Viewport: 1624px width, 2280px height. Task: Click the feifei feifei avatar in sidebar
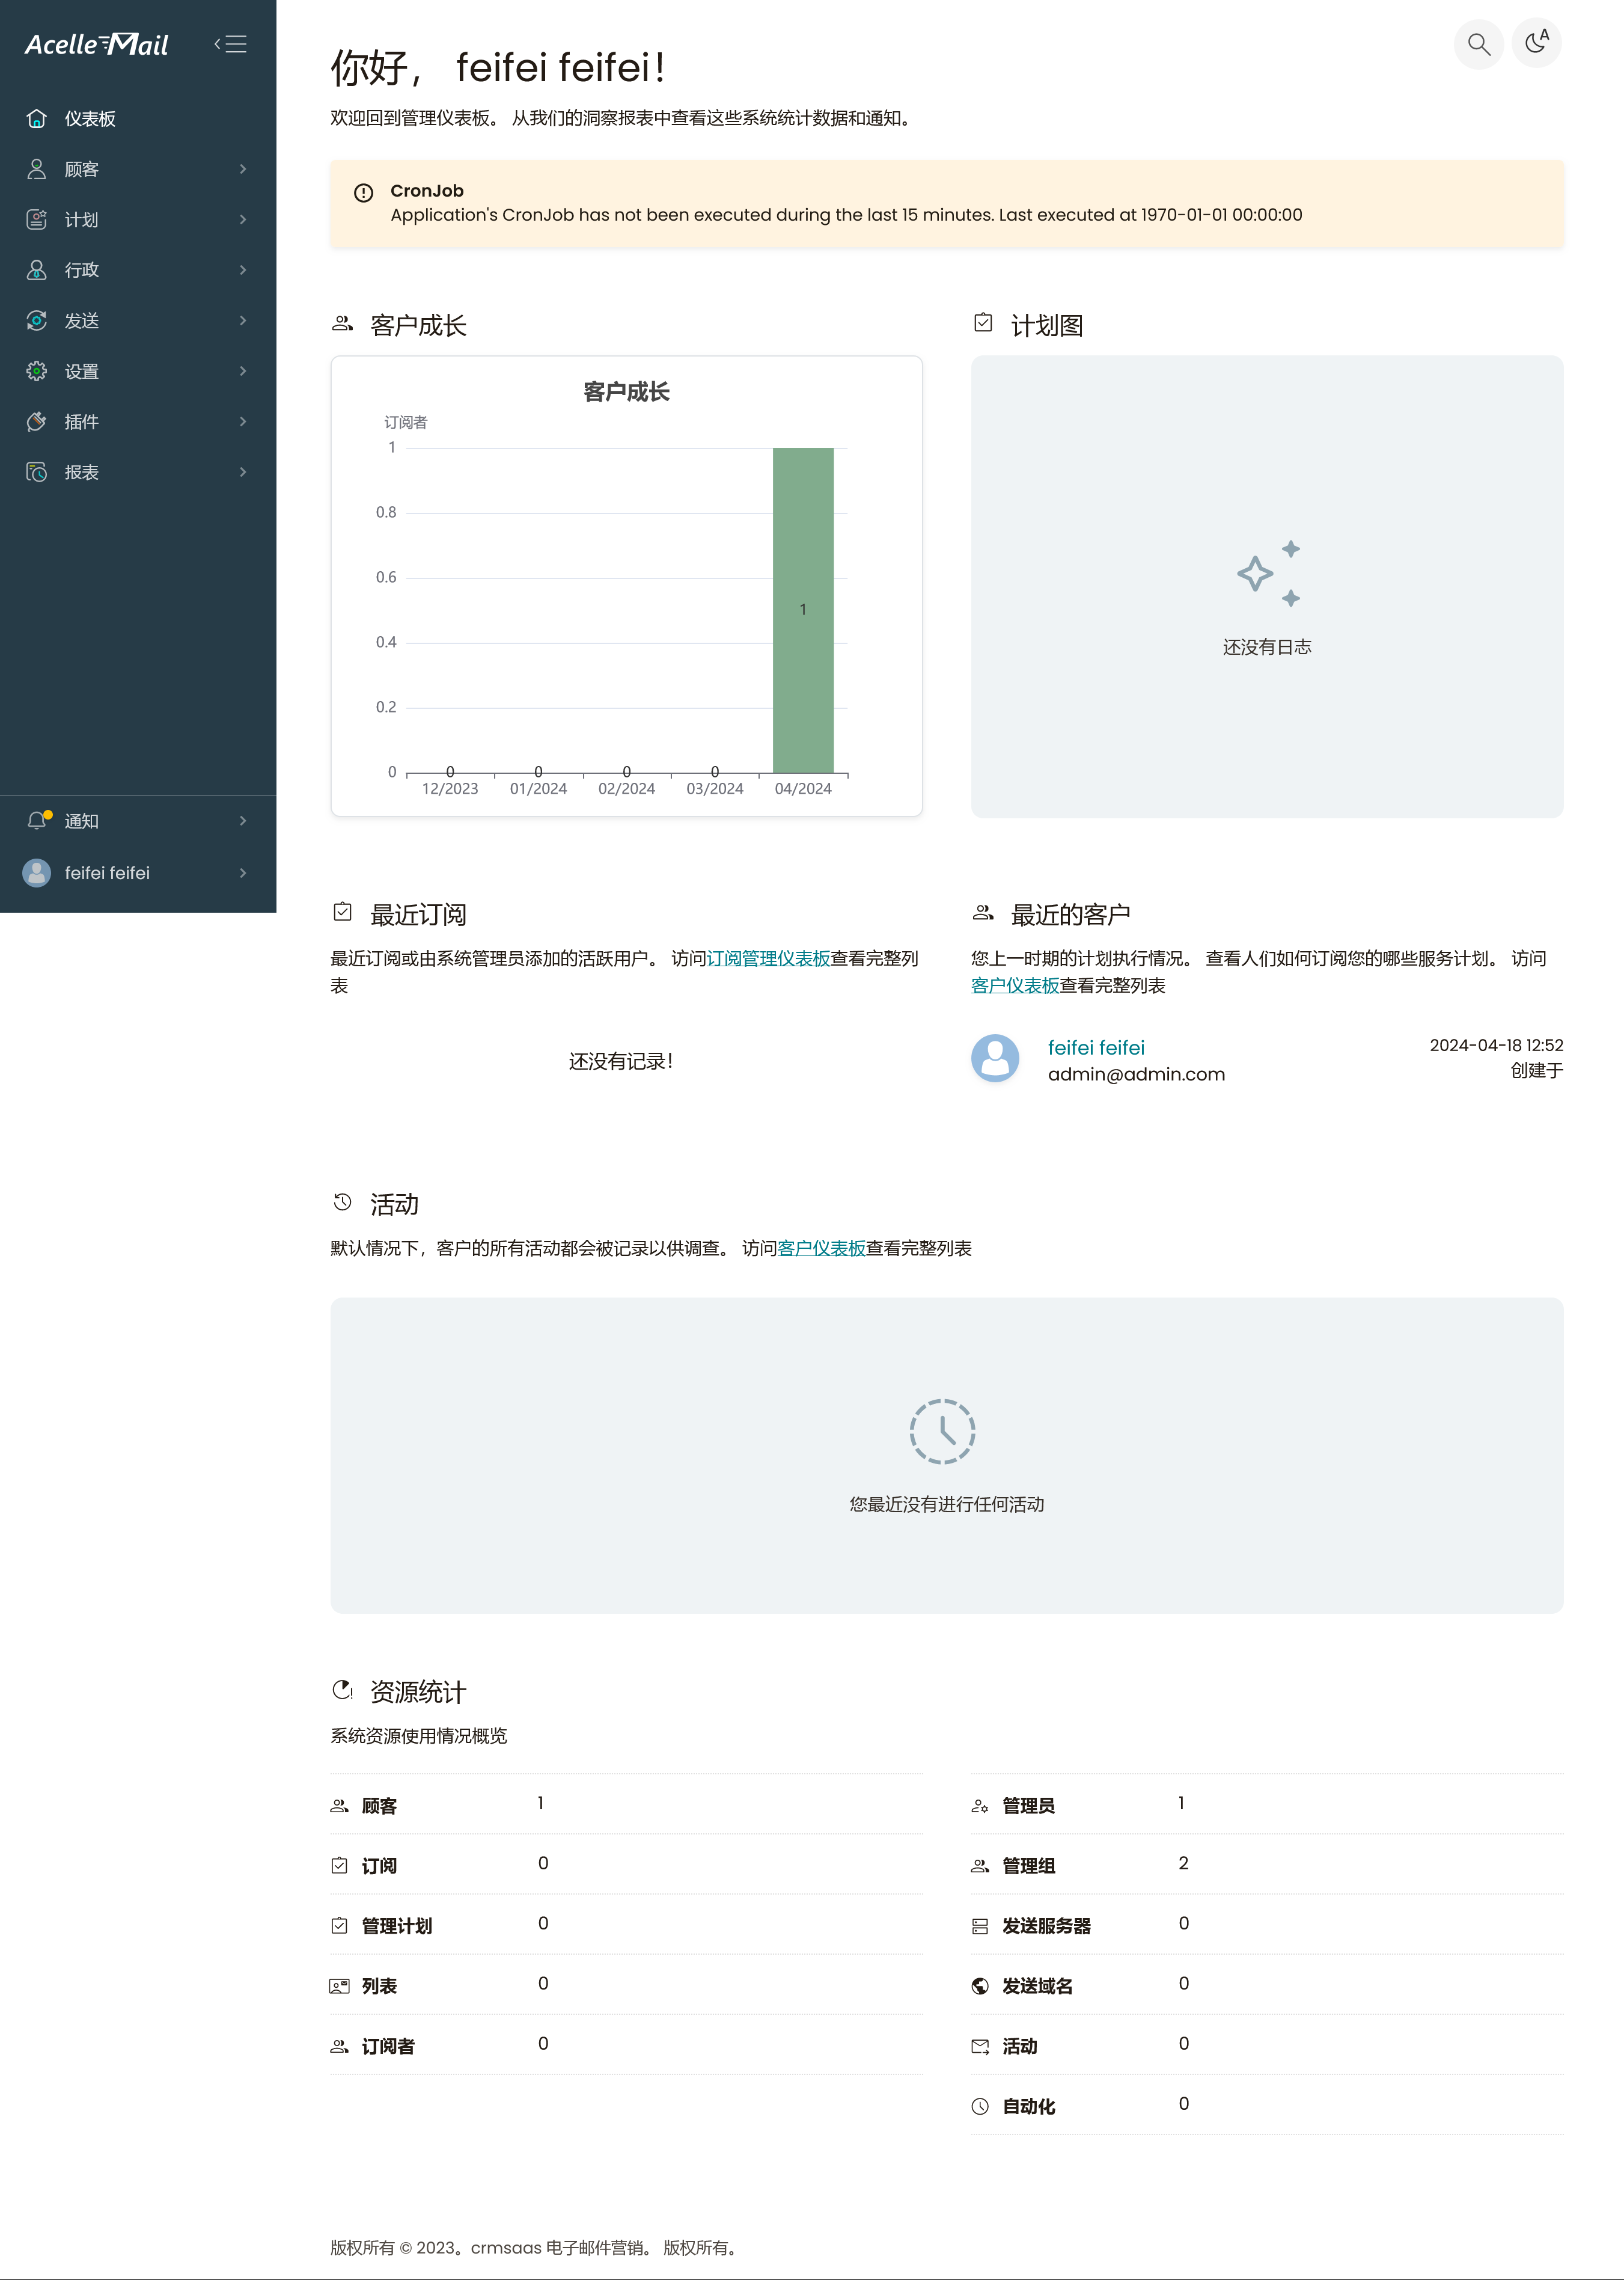37,874
